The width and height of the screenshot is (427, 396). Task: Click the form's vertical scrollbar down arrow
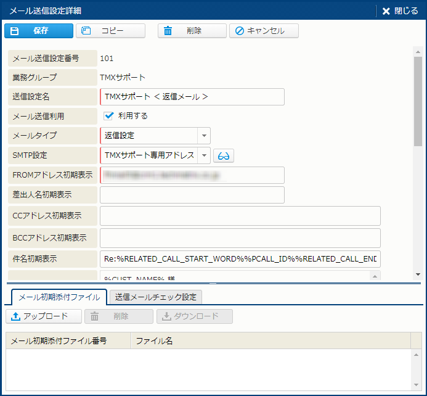418,274
